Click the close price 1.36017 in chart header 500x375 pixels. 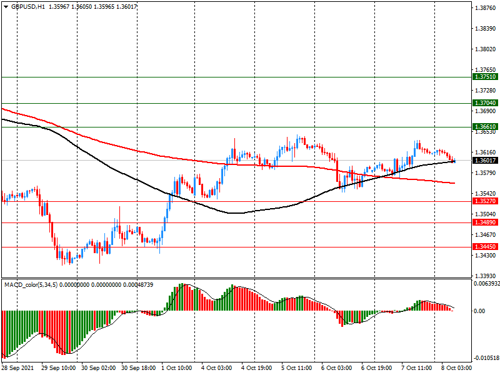pyautogui.click(x=127, y=7)
